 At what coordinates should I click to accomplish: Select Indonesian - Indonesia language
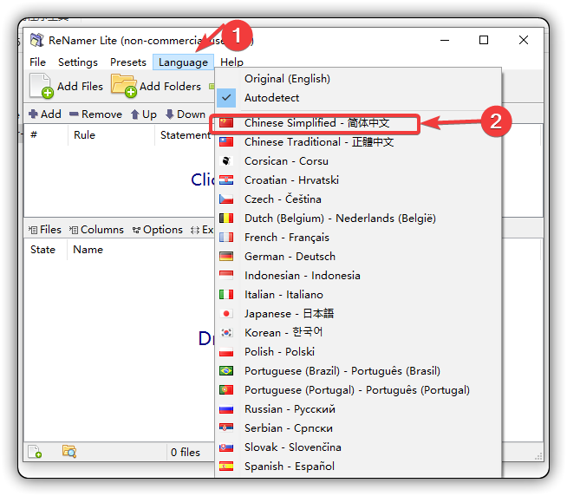click(x=358, y=276)
